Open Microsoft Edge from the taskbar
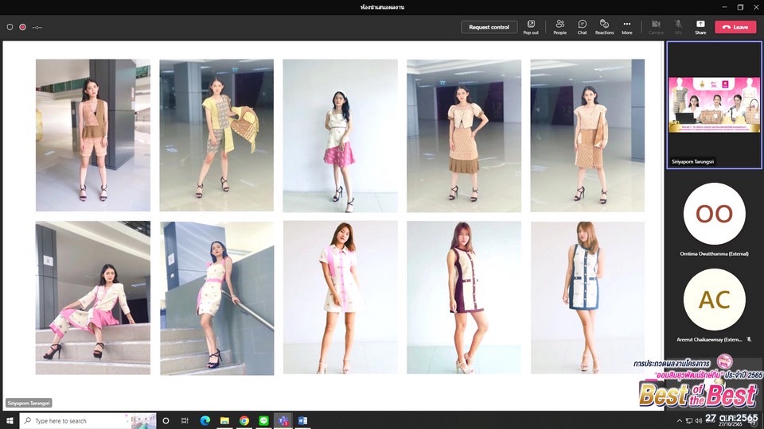The image size is (764, 429). (205, 420)
